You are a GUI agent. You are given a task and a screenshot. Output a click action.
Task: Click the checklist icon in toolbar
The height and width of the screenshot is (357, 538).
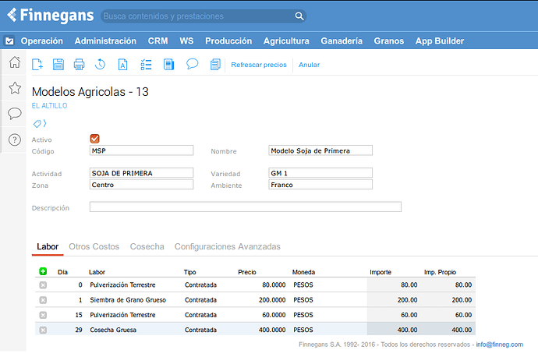tap(146, 65)
